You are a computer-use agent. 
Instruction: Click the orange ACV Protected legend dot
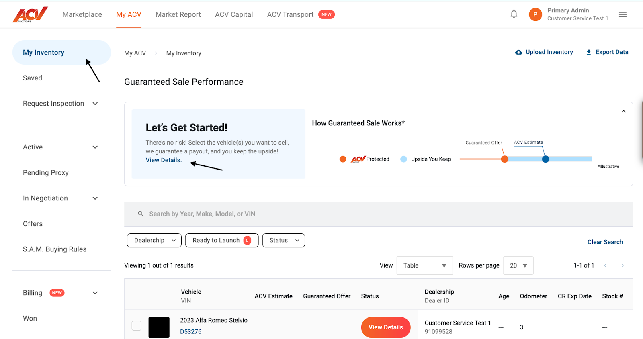(343, 159)
